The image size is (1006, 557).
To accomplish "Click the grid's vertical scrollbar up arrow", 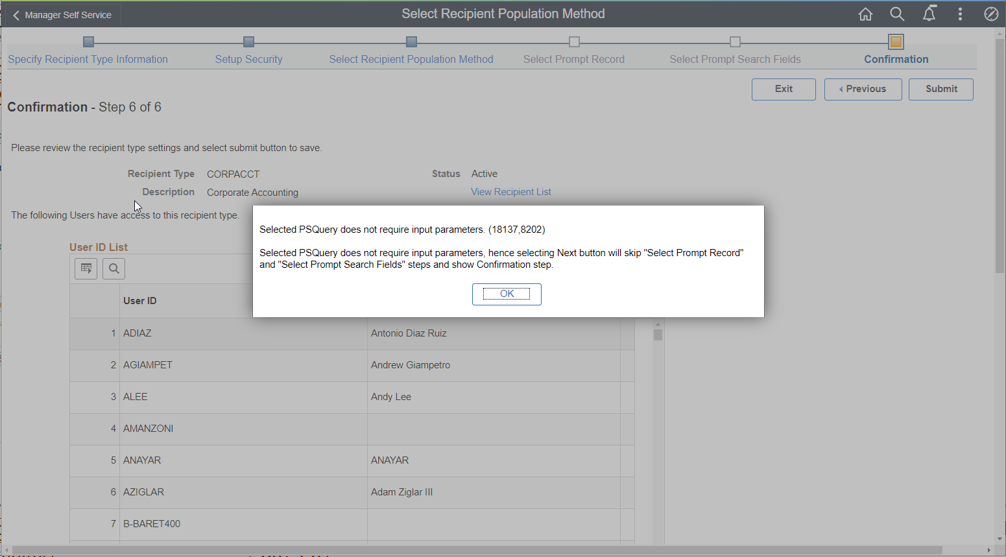I will point(658,324).
